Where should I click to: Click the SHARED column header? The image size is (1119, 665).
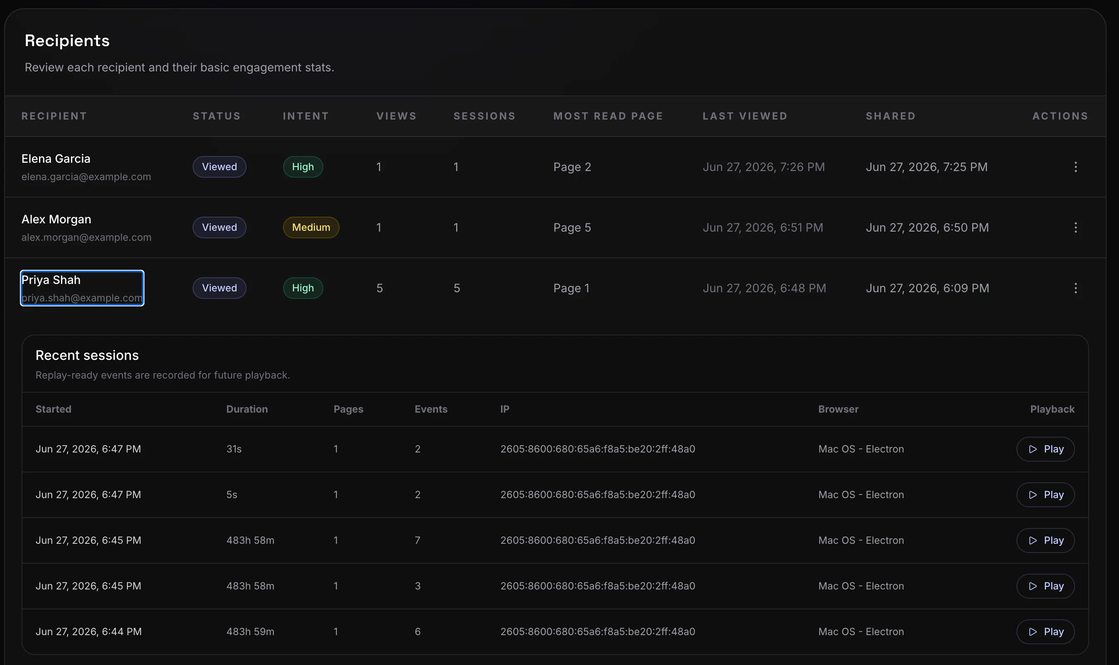[x=891, y=116]
